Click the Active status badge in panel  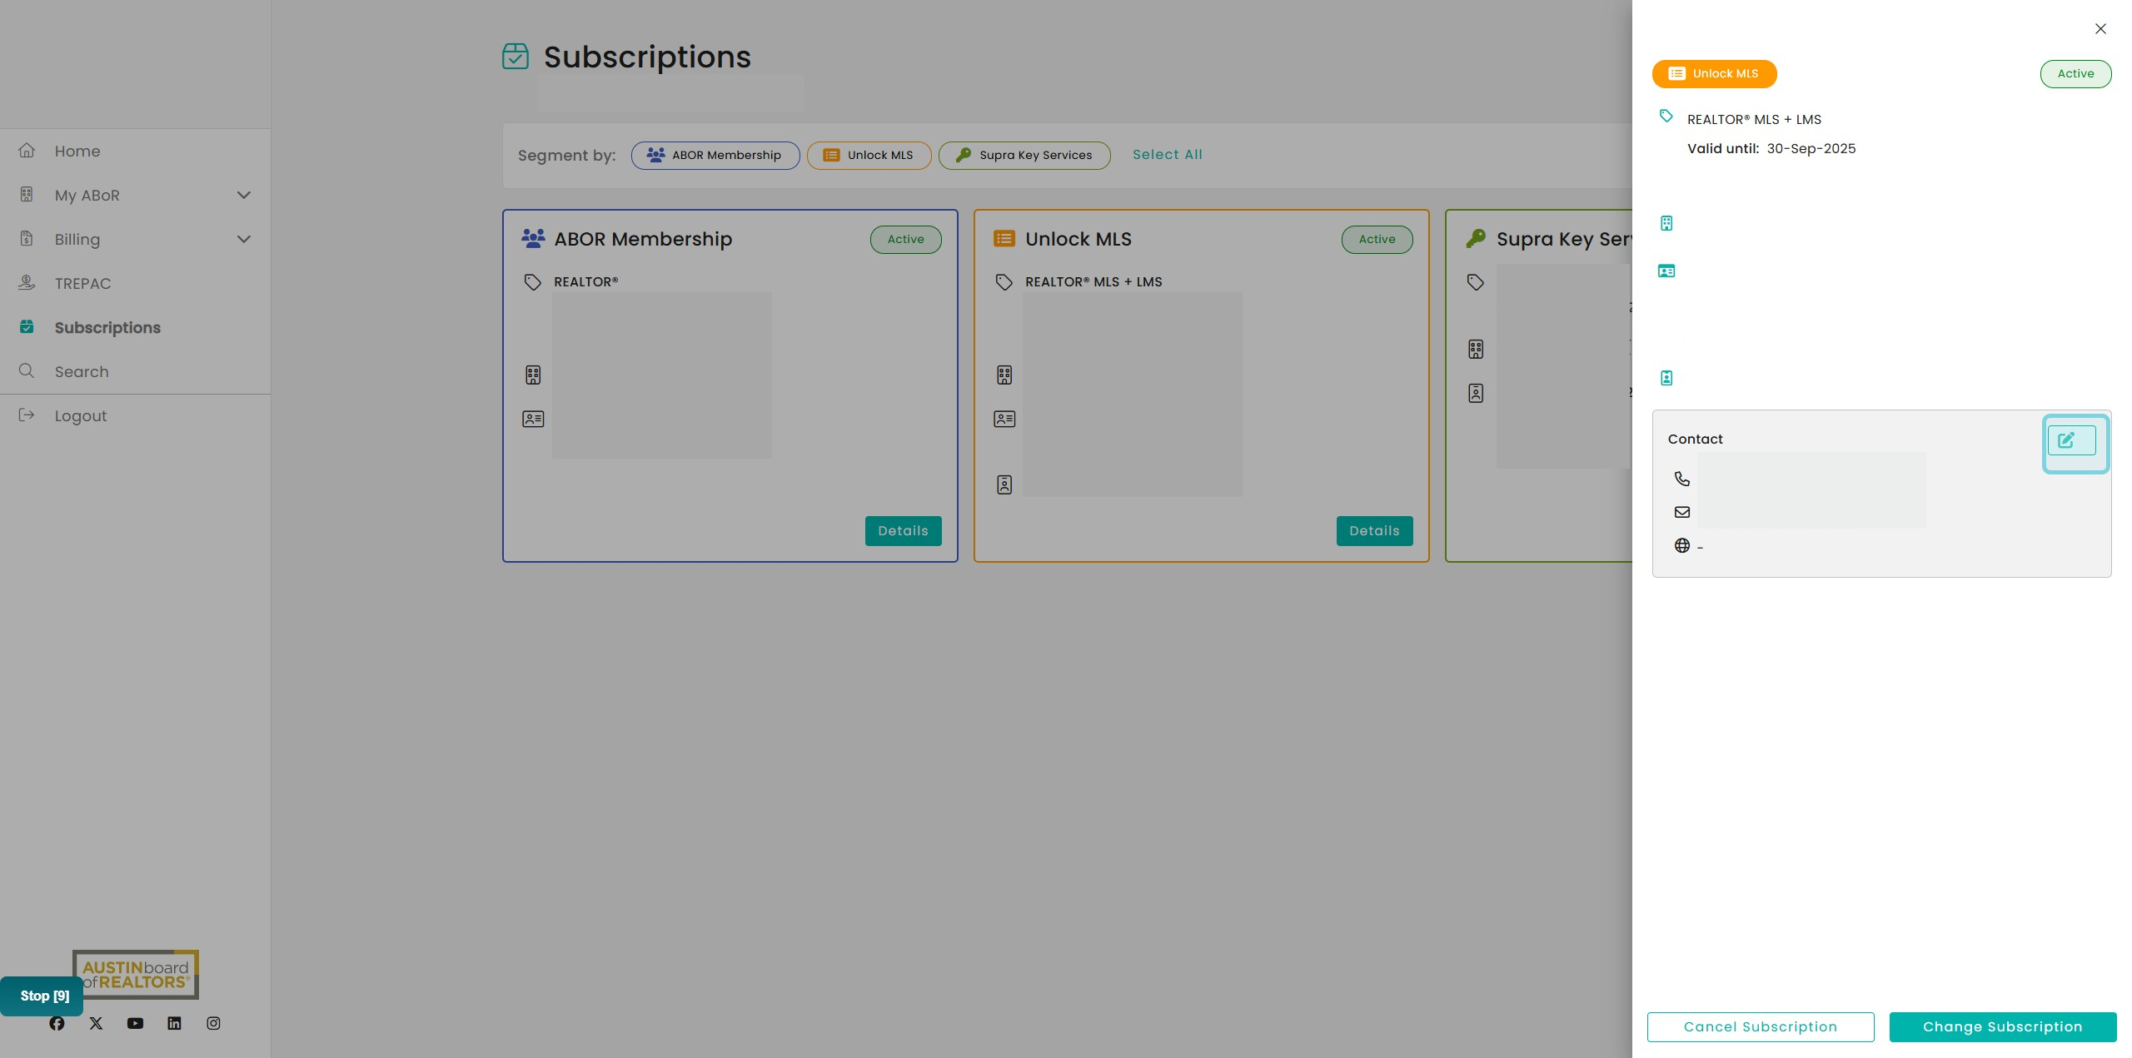[2075, 74]
